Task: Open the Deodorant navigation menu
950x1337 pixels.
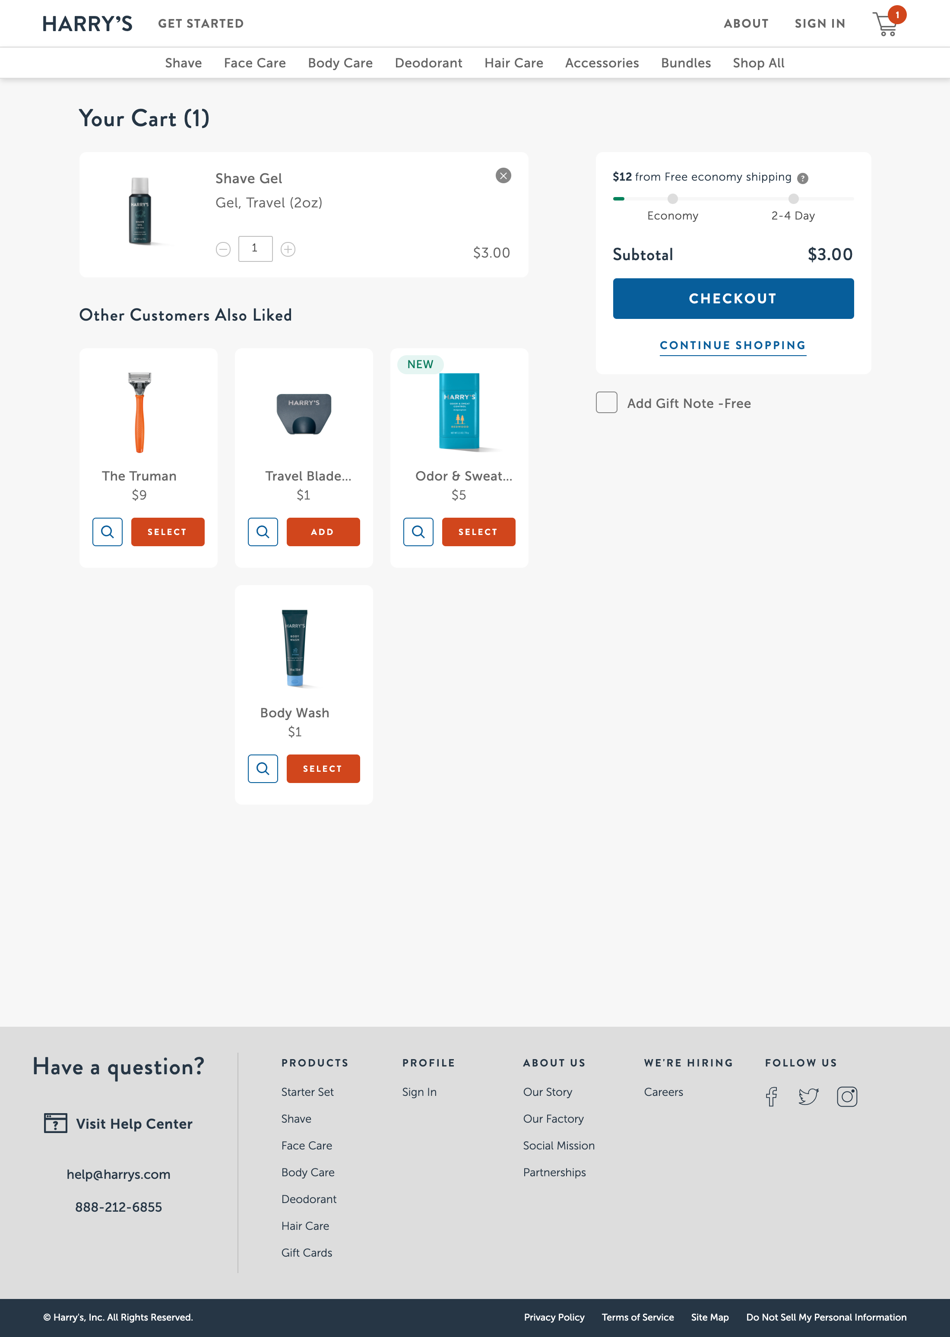Action: [428, 63]
